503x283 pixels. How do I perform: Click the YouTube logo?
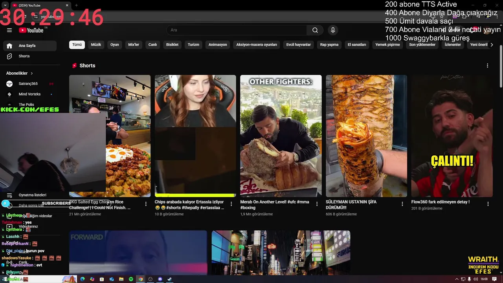point(31,30)
